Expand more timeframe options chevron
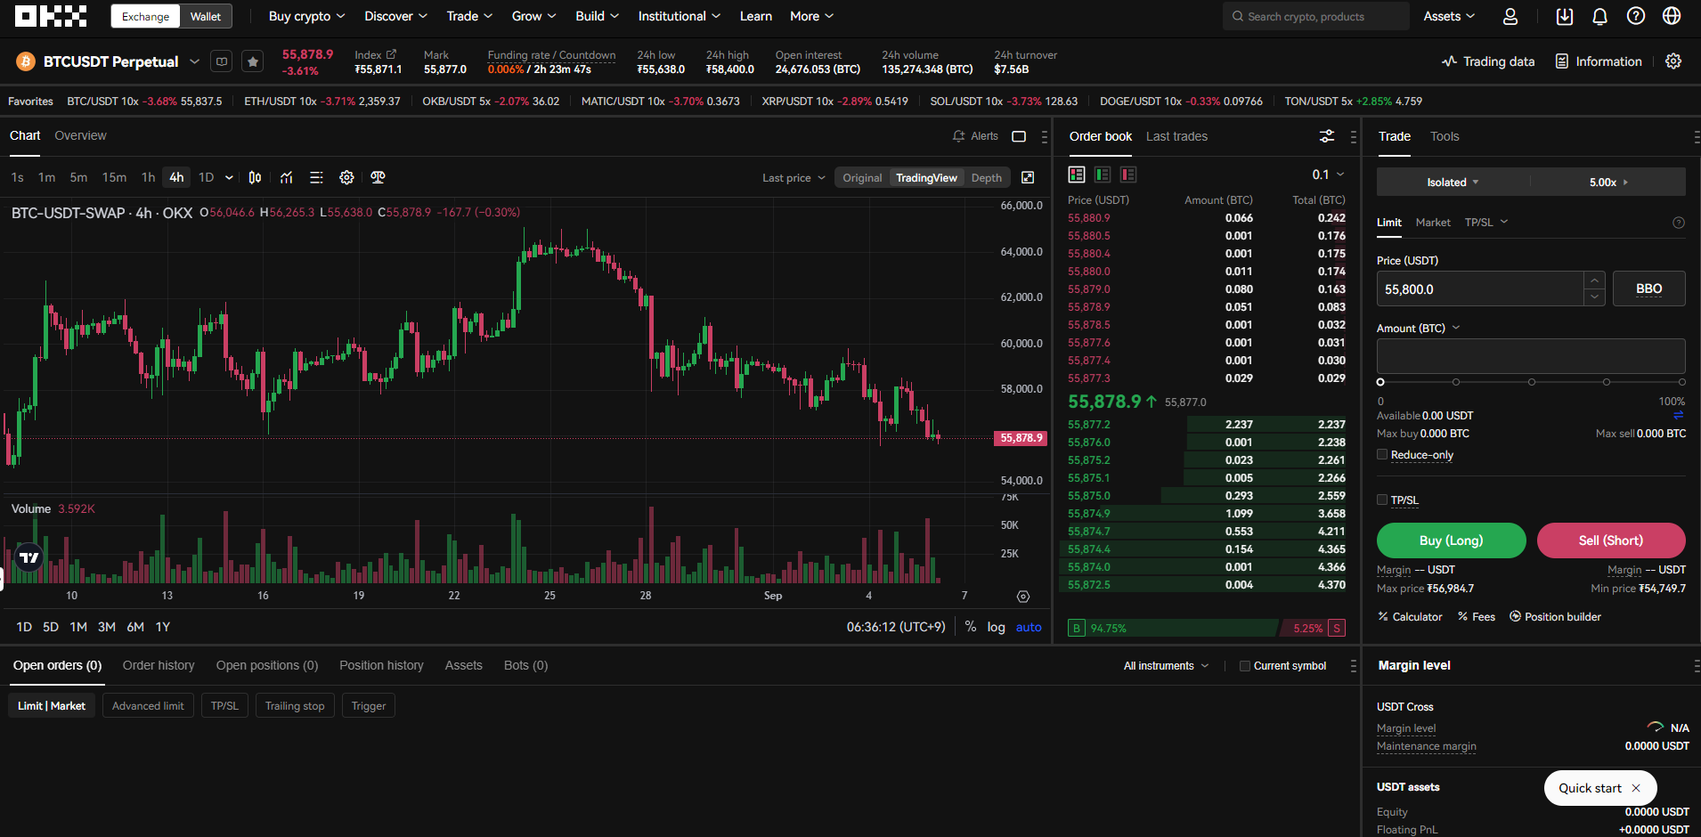Viewport: 1701px width, 837px height. [229, 177]
